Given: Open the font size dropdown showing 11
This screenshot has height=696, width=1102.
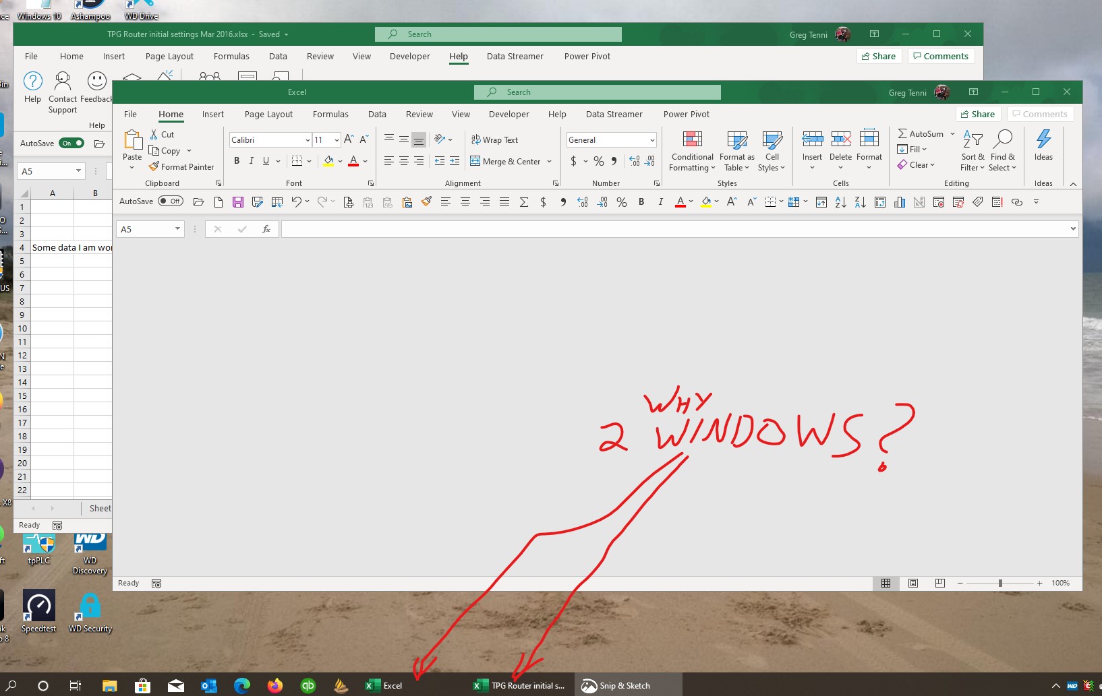Looking at the screenshot, I should (x=337, y=139).
